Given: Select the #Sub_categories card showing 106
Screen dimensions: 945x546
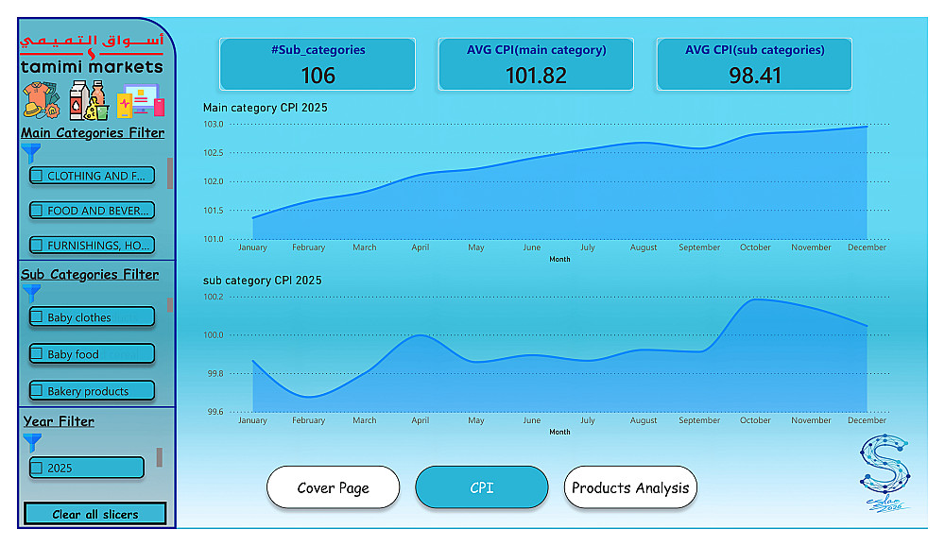Looking at the screenshot, I should pos(318,64).
